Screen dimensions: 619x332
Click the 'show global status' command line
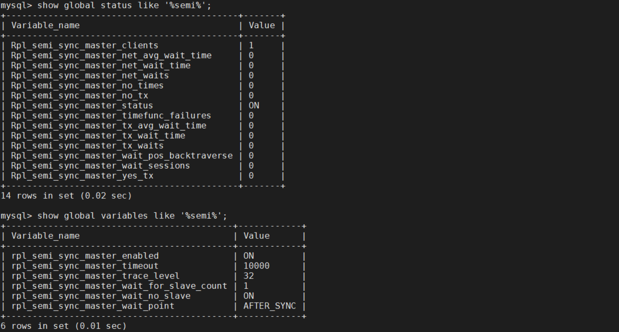point(106,5)
